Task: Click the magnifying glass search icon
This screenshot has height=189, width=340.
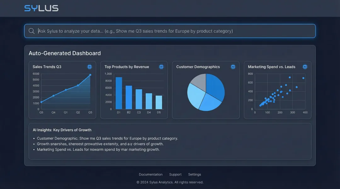Action: pos(31,31)
